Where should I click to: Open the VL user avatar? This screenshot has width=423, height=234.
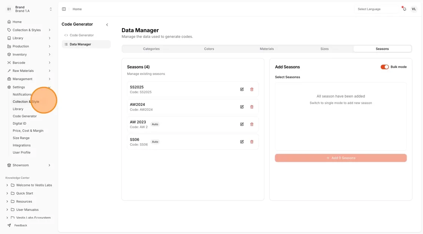click(414, 9)
